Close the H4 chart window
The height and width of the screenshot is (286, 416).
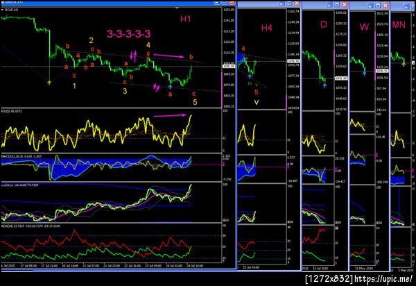click(x=297, y=3)
